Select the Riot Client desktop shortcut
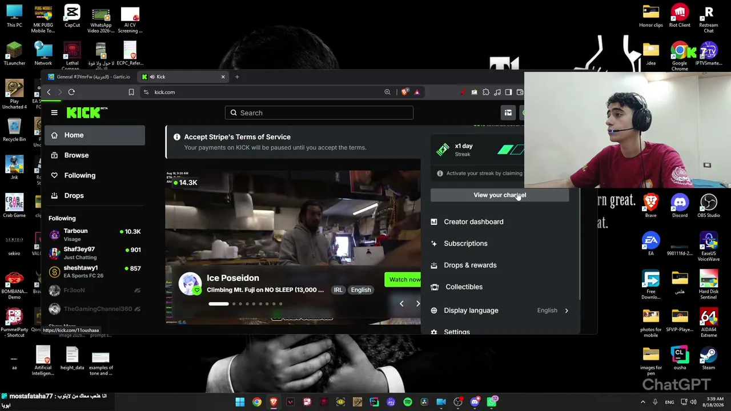Viewport: 731px width, 411px height. coord(680,16)
